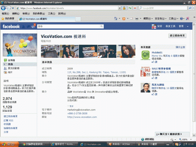Open the 編輯(E) menu
Viewport: 196px width, 147px height.
coord(16,13)
